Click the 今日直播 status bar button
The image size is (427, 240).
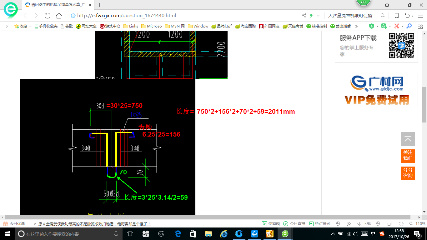pos(294,224)
